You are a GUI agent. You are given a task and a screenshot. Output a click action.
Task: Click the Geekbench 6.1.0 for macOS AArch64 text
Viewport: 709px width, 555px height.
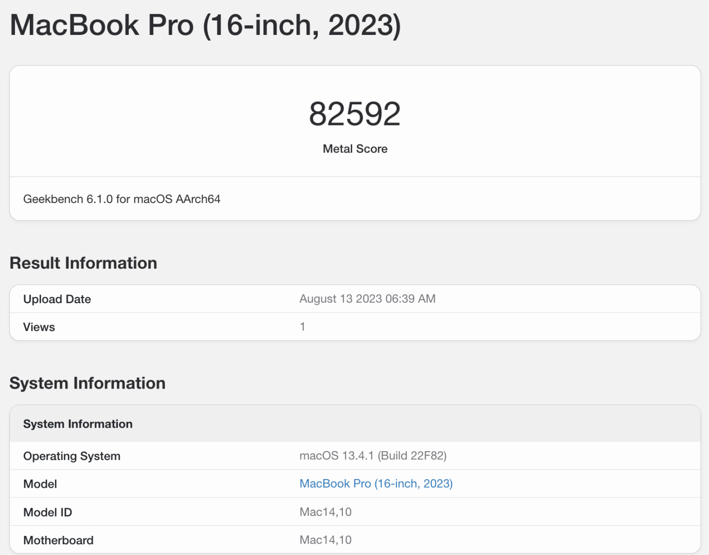121,199
